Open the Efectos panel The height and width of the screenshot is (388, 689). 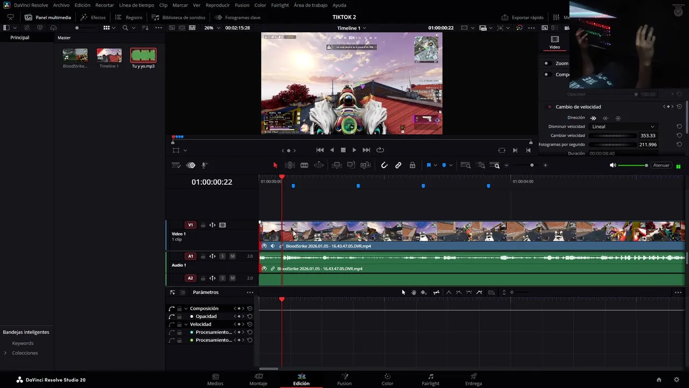click(x=93, y=17)
